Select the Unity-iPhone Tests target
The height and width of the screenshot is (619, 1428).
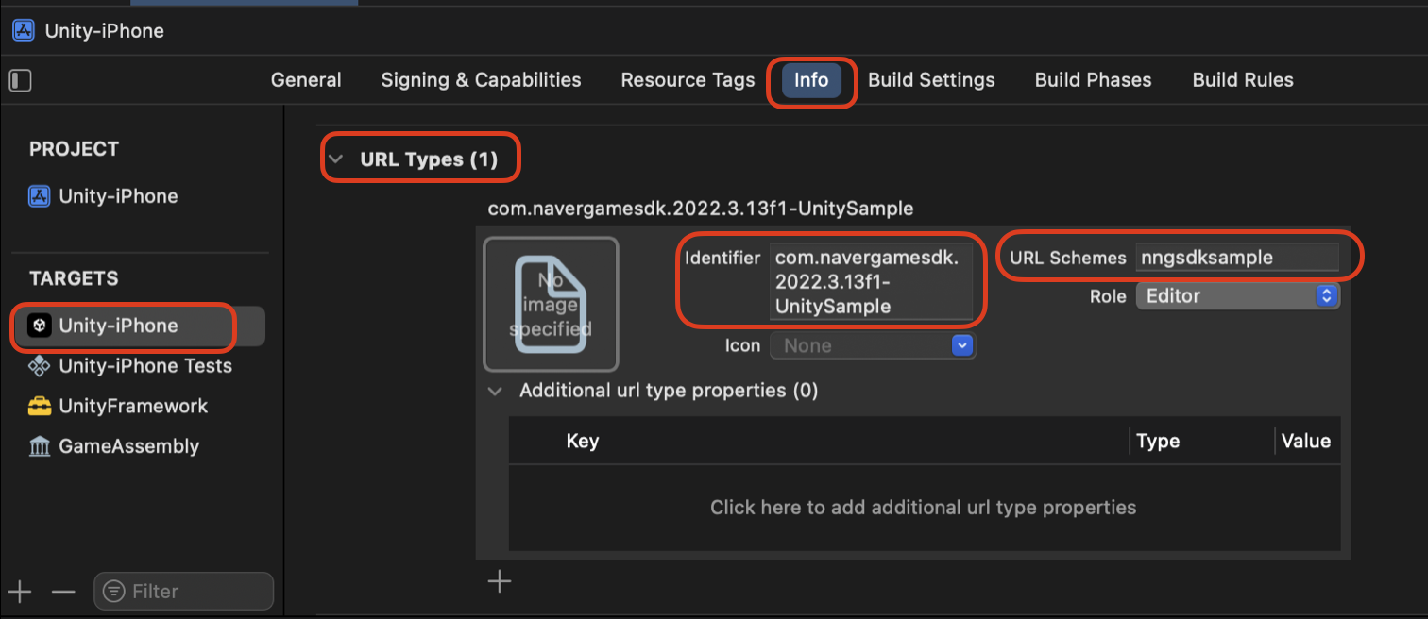click(x=145, y=366)
